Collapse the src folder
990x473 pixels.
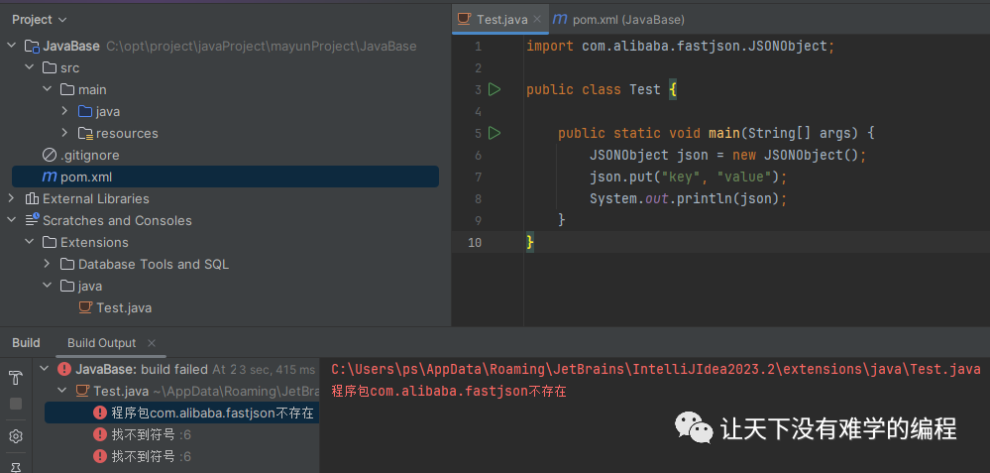30,67
